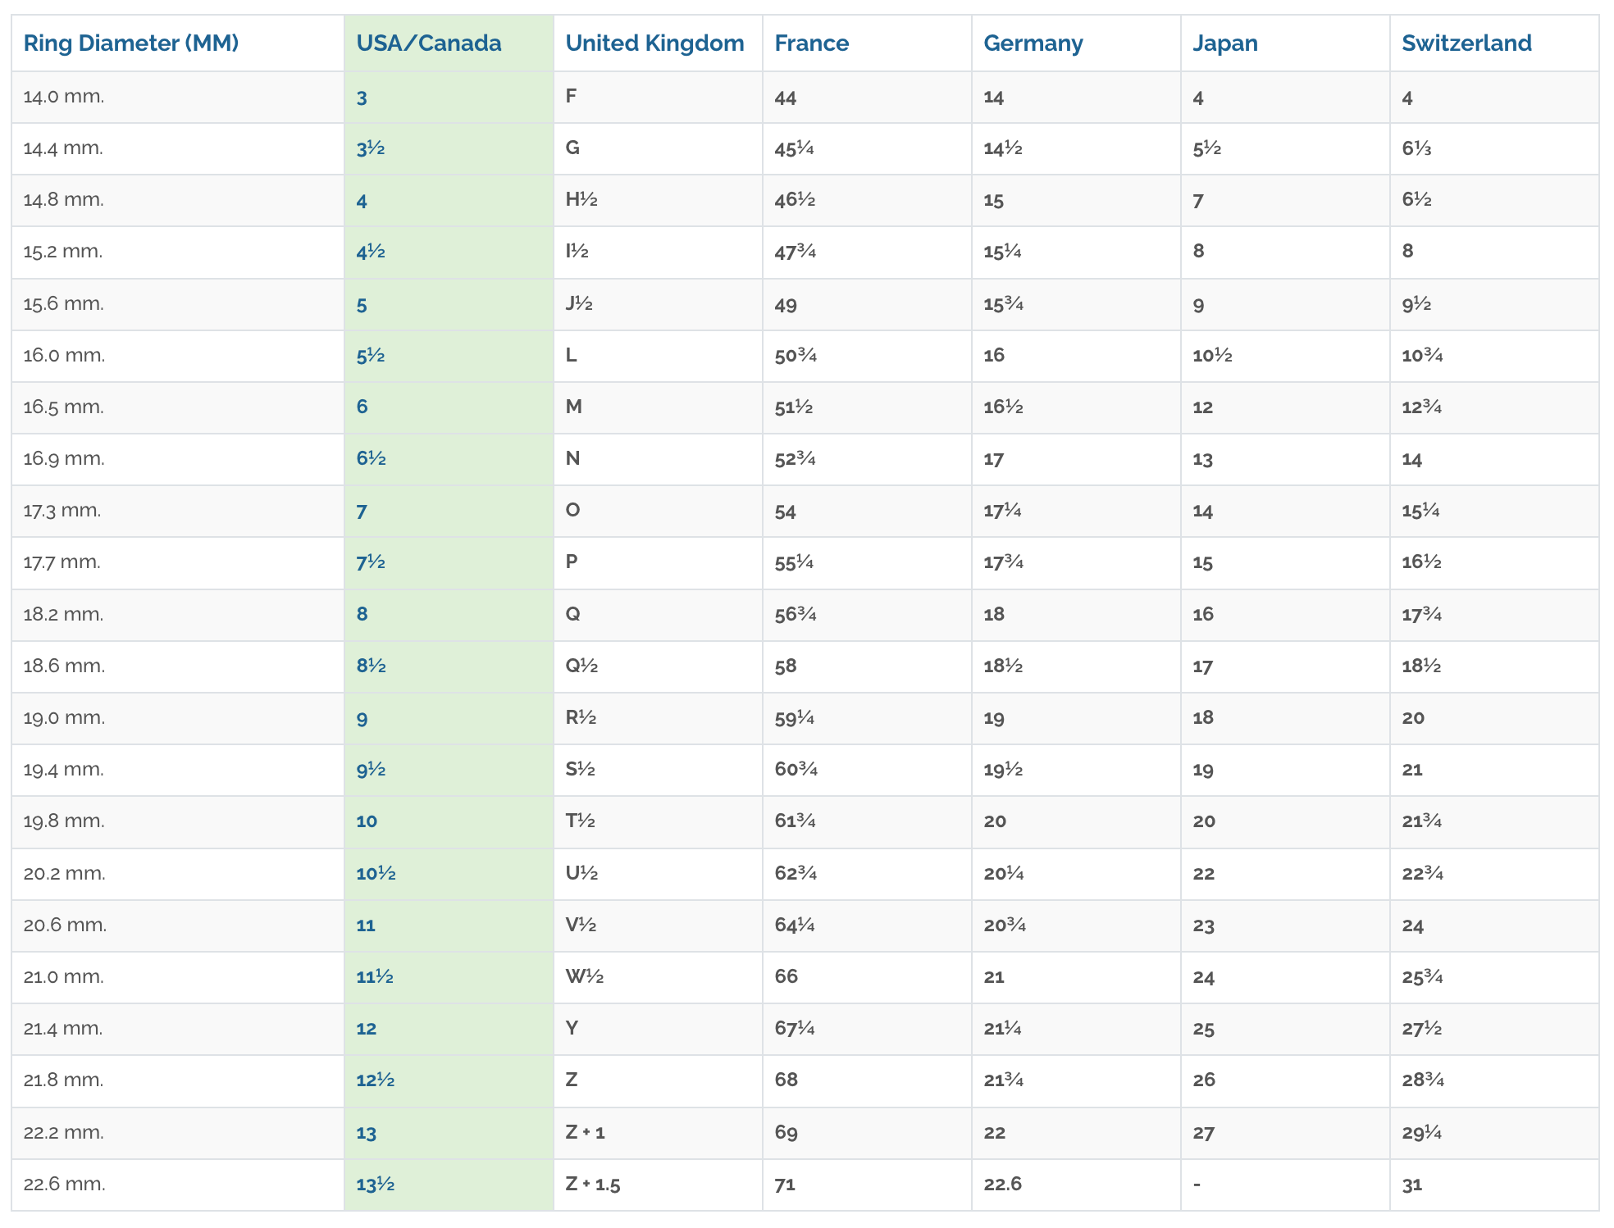Screen dimensions: 1614x1228
Task: Click UK size W½ cell
Action: (x=658, y=977)
